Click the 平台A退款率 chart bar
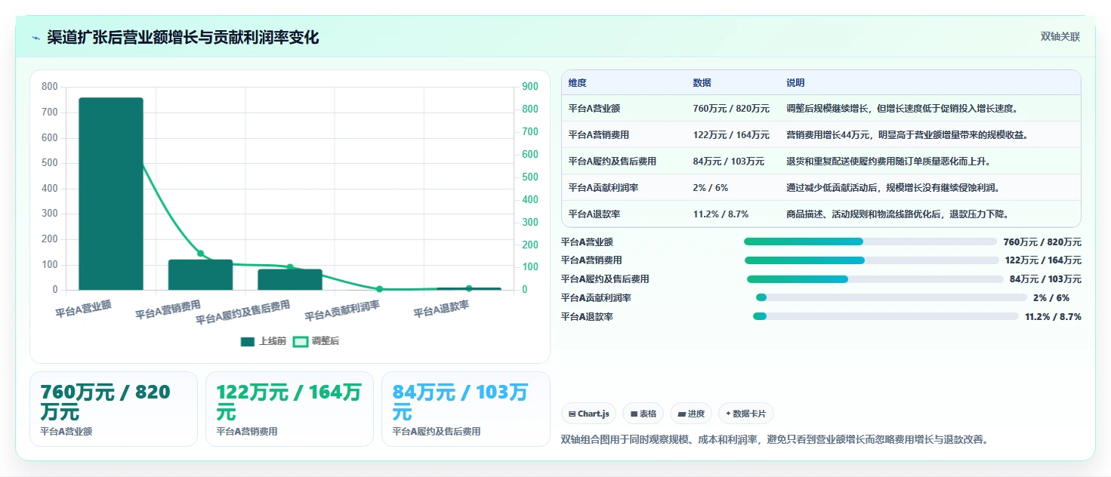Image resolution: width=1111 pixels, height=477 pixels. coord(469,288)
